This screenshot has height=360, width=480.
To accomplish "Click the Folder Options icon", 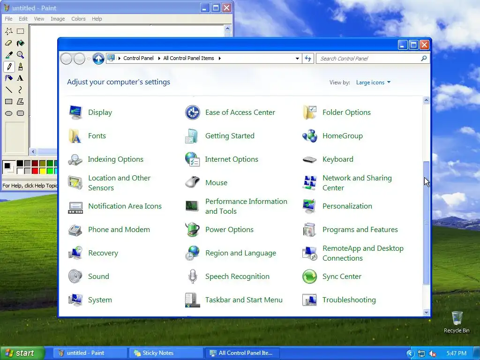I will (309, 112).
